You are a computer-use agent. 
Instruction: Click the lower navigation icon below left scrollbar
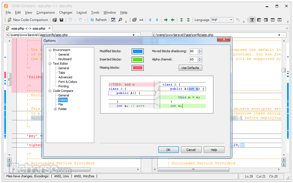pos(9,165)
